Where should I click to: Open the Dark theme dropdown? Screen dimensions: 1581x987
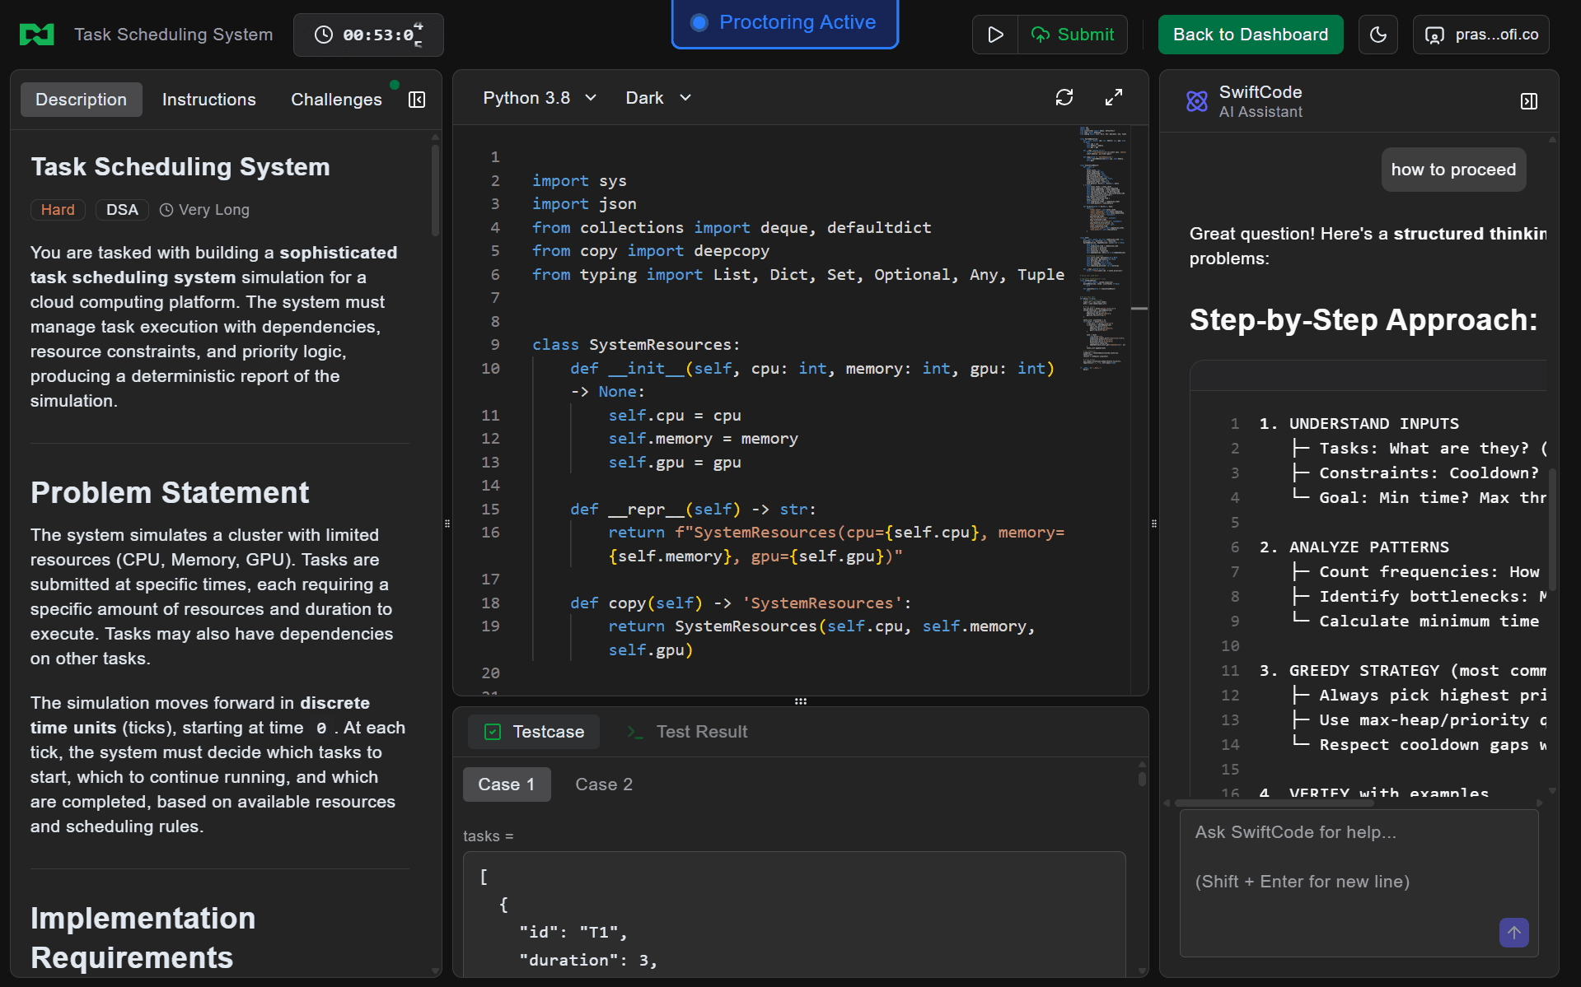coord(657,98)
